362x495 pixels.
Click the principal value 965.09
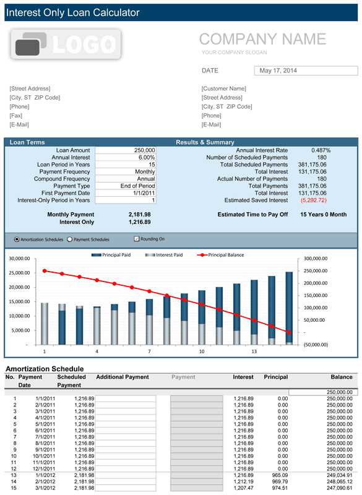pyautogui.click(x=280, y=475)
